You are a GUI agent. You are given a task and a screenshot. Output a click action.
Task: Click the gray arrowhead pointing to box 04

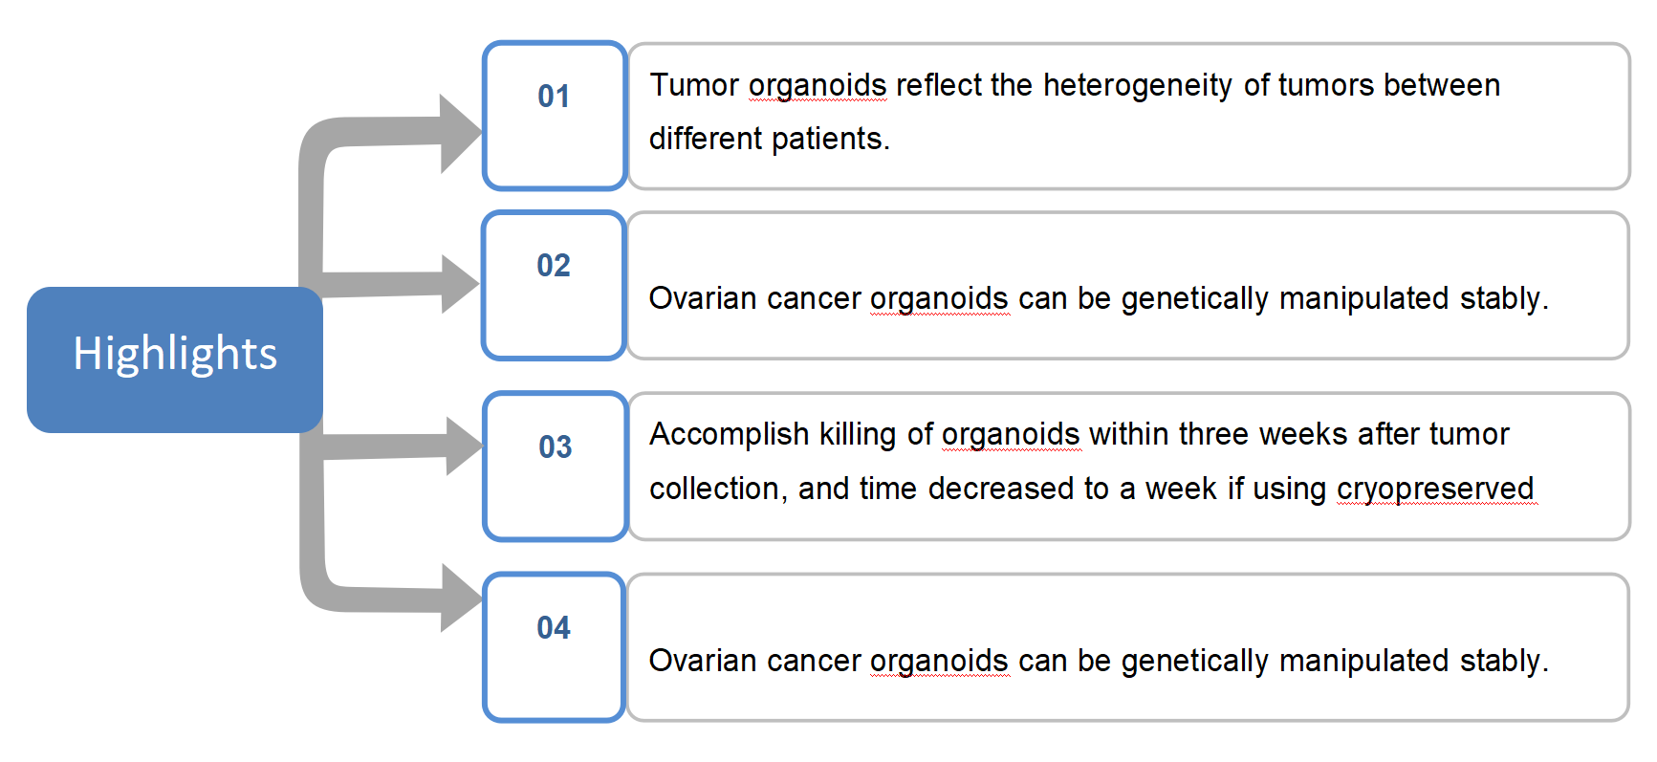tap(461, 599)
